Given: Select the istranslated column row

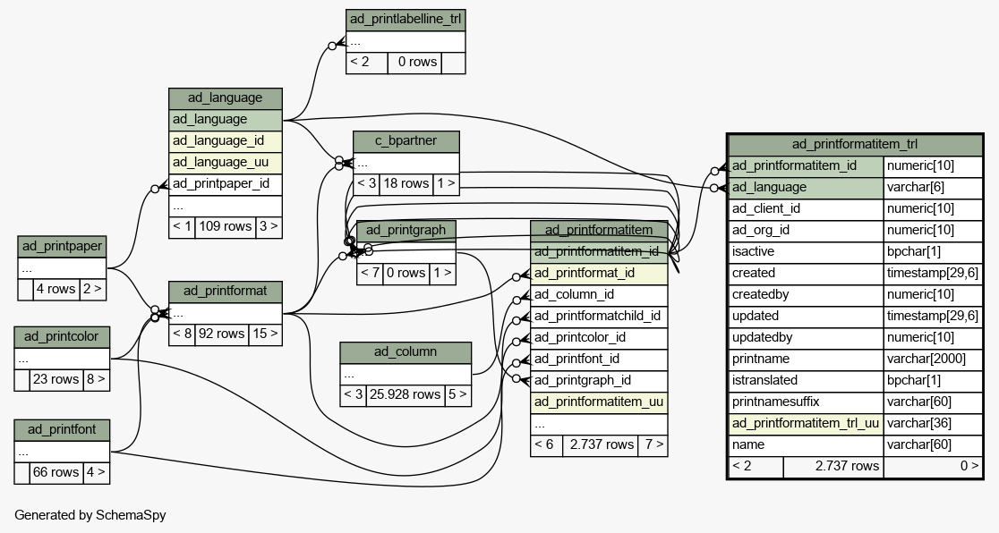Looking at the screenshot, I should (x=805, y=380).
